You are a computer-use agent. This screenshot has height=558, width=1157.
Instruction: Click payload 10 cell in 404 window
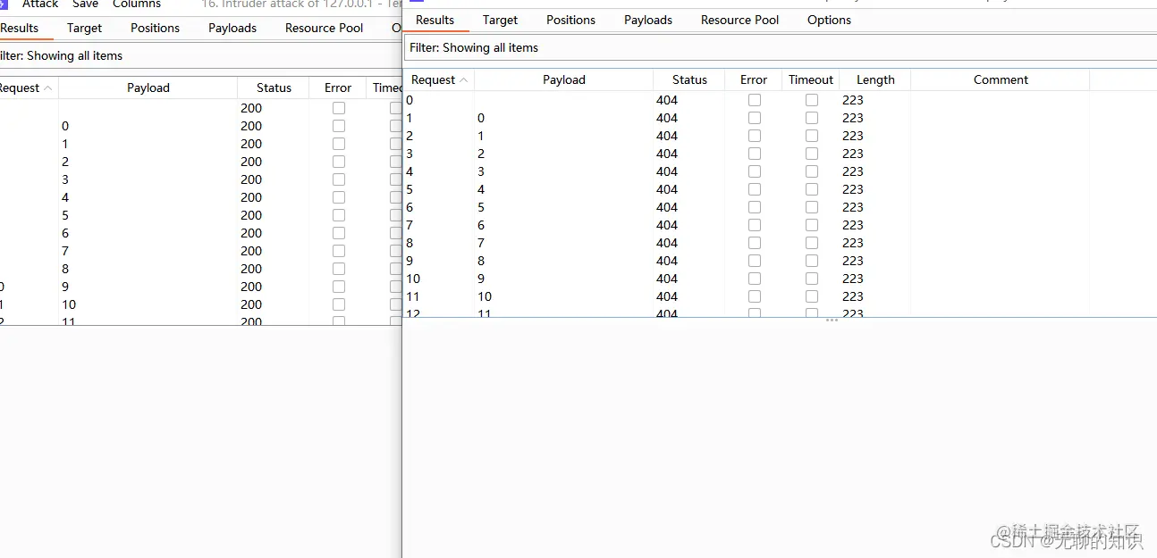(x=484, y=296)
